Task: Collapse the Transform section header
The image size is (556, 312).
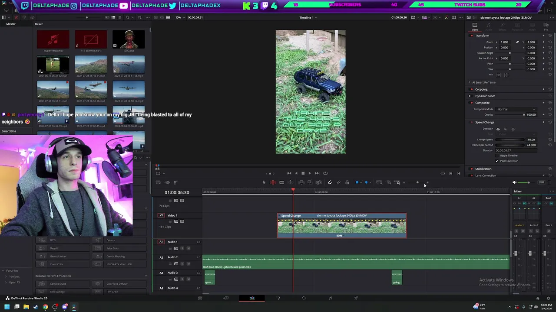Action: pos(482,36)
